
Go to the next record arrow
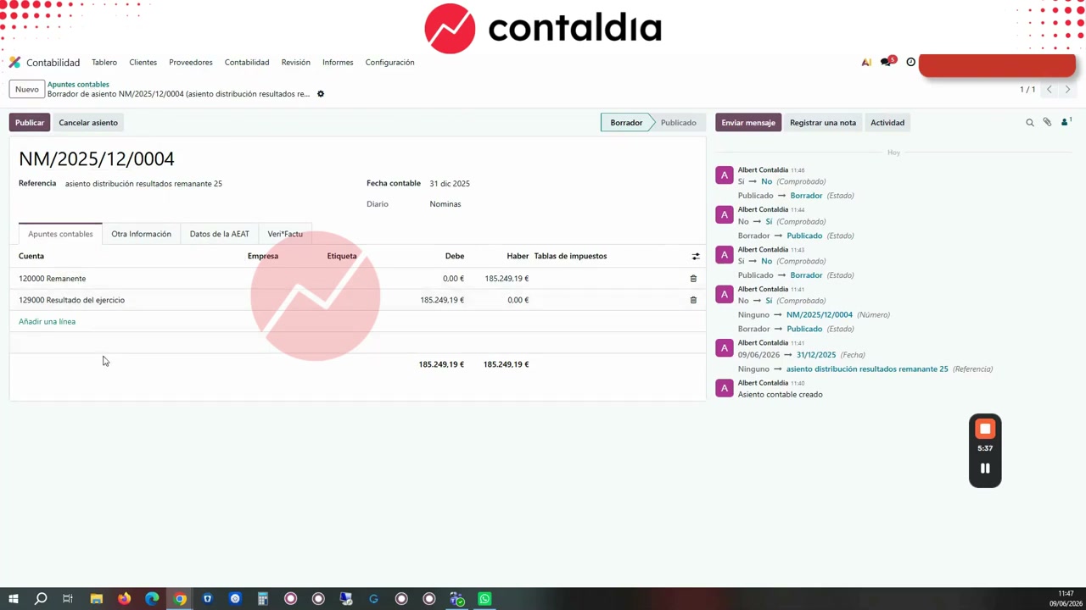pyautogui.click(x=1067, y=89)
